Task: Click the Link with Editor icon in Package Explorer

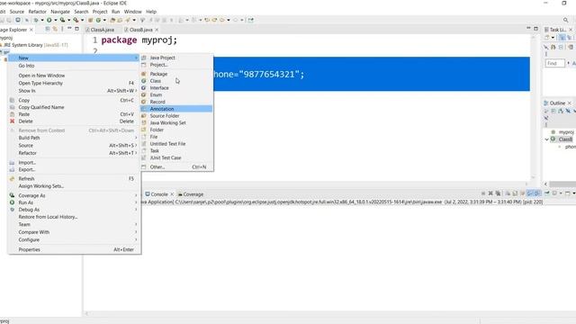Action: pyautogui.click(x=55, y=29)
